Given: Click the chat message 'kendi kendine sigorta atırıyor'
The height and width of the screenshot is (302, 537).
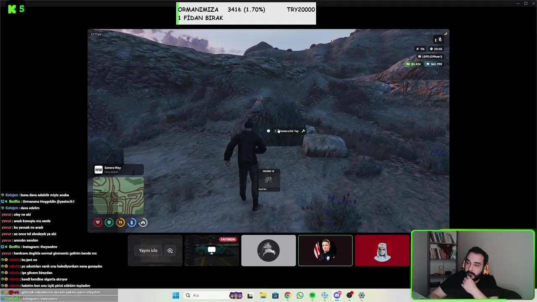Looking at the screenshot, I should 44,279.
